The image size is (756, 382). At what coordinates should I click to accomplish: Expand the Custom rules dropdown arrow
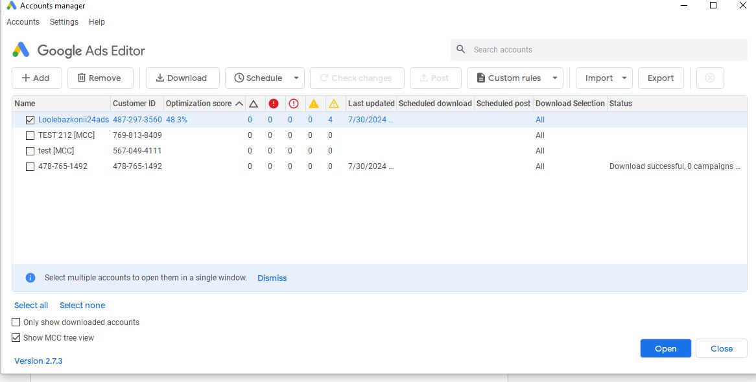click(554, 78)
